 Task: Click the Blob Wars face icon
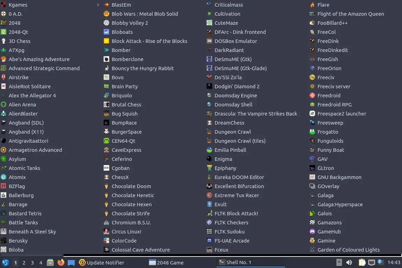coord(106,14)
